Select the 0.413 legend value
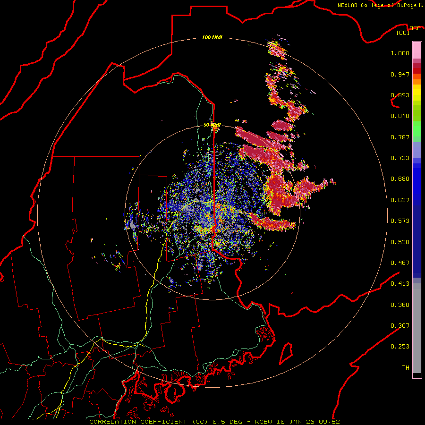The image size is (425, 425). (x=400, y=284)
